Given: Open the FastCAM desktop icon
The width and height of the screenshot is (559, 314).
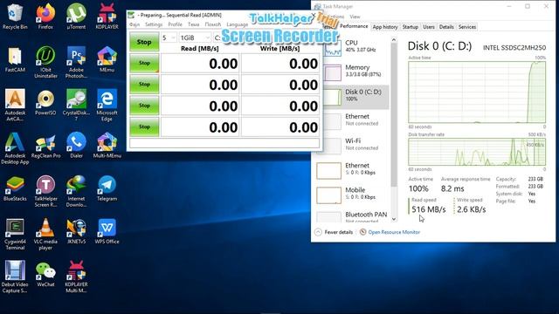Looking at the screenshot, I should click(15, 59).
